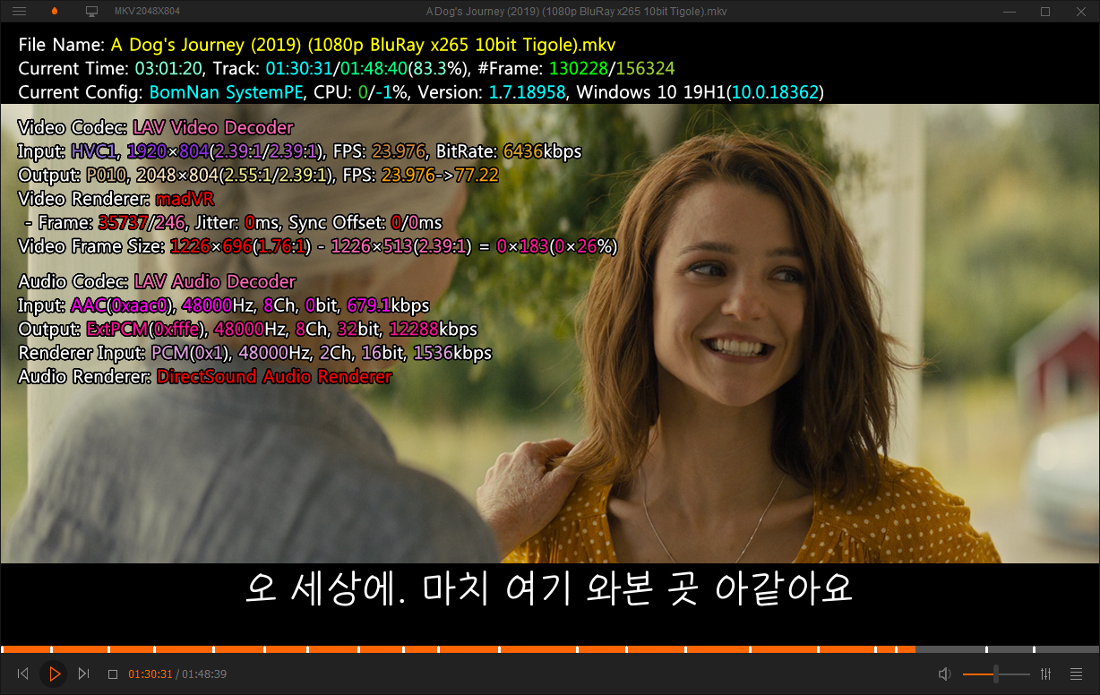Click 'Audio Renderer: DirectSound Audio Renderer' text
1100x695 pixels.
[x=205, y=377]
